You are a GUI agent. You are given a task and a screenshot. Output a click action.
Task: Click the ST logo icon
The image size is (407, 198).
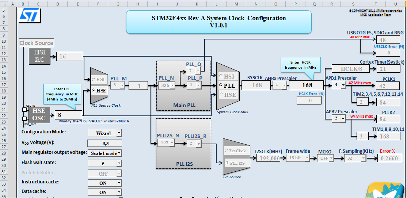[x=30, y=15]
